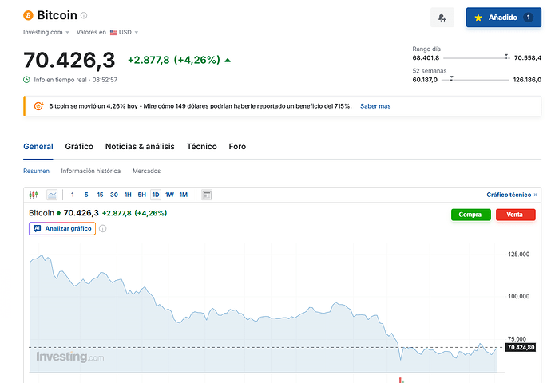551x383 pixels.
Task: Click the real-time clock icon
Action: pos(26,80)
